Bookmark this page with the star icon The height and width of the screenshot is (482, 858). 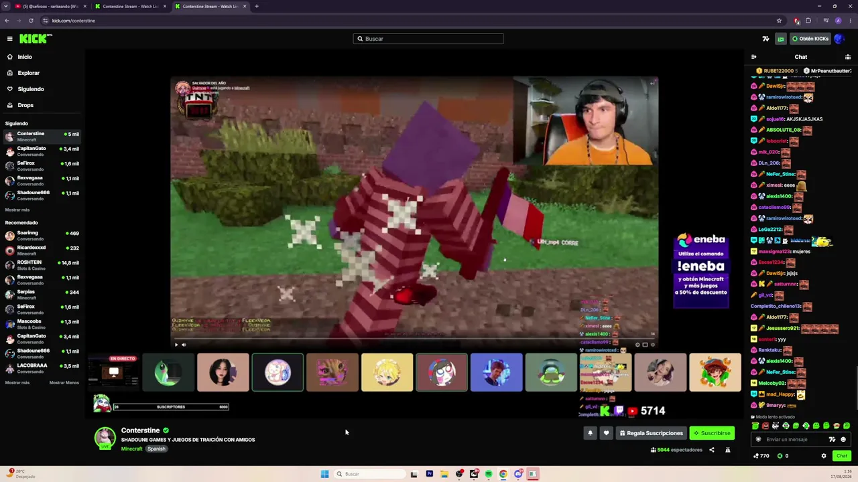coord(779,21)
